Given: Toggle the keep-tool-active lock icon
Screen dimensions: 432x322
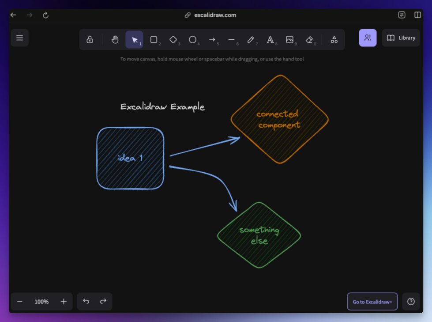Looking at the screenshot, I should (90, 40).
